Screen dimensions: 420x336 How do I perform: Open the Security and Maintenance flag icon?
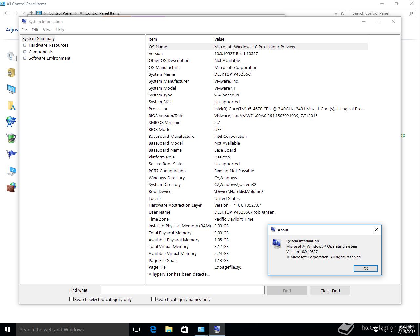(x=11, y=155)
